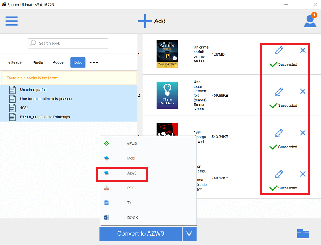Remove the 1984 book from list
This screenshot has height=245, width=321.
click(x=303, y=133)
